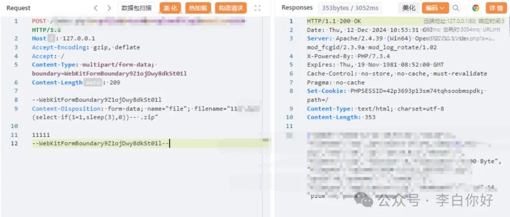
Task: Click the Content-Length auto tag
Action: 93,82
